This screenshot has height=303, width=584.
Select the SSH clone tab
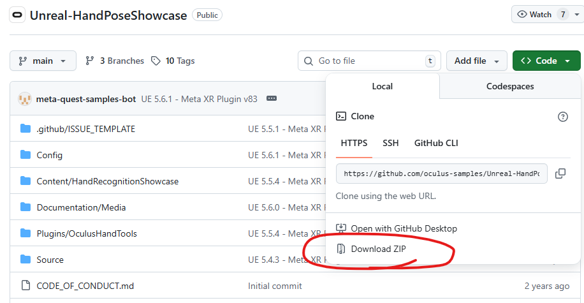(x=391, y=143)
